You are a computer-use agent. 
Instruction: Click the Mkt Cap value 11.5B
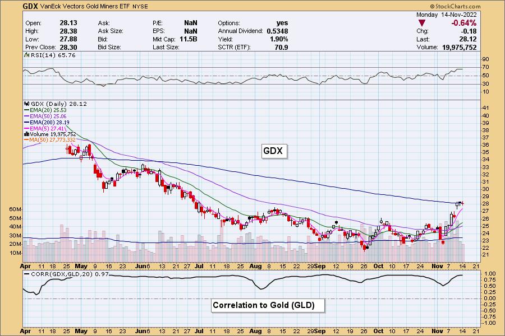189,39
